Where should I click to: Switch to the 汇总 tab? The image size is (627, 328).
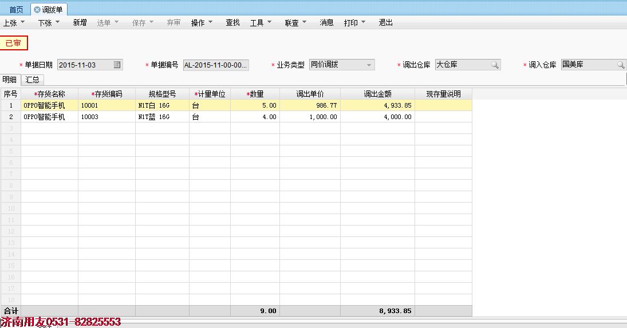[33, 80]
